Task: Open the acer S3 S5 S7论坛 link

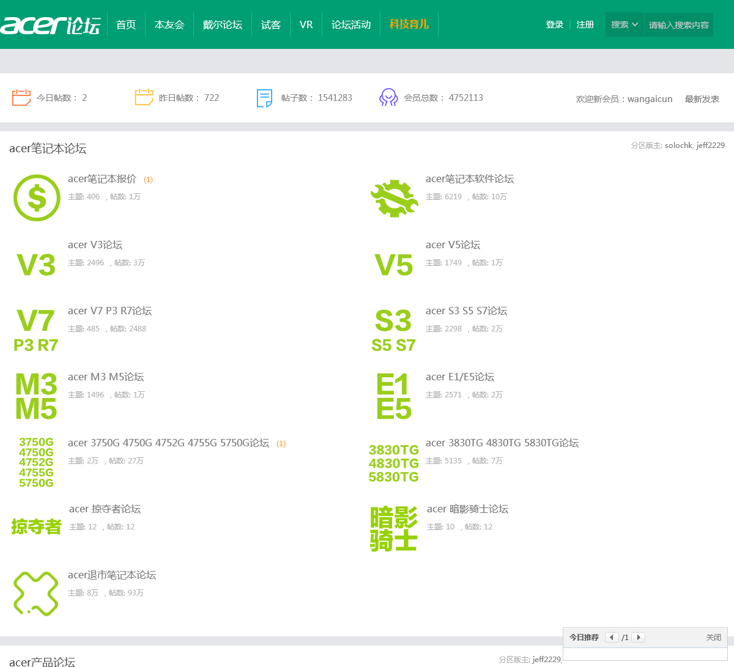Action: 467,311
